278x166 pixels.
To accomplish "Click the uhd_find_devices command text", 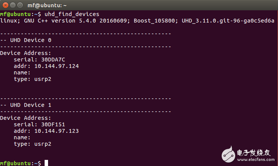I will [x=72, y=14].
